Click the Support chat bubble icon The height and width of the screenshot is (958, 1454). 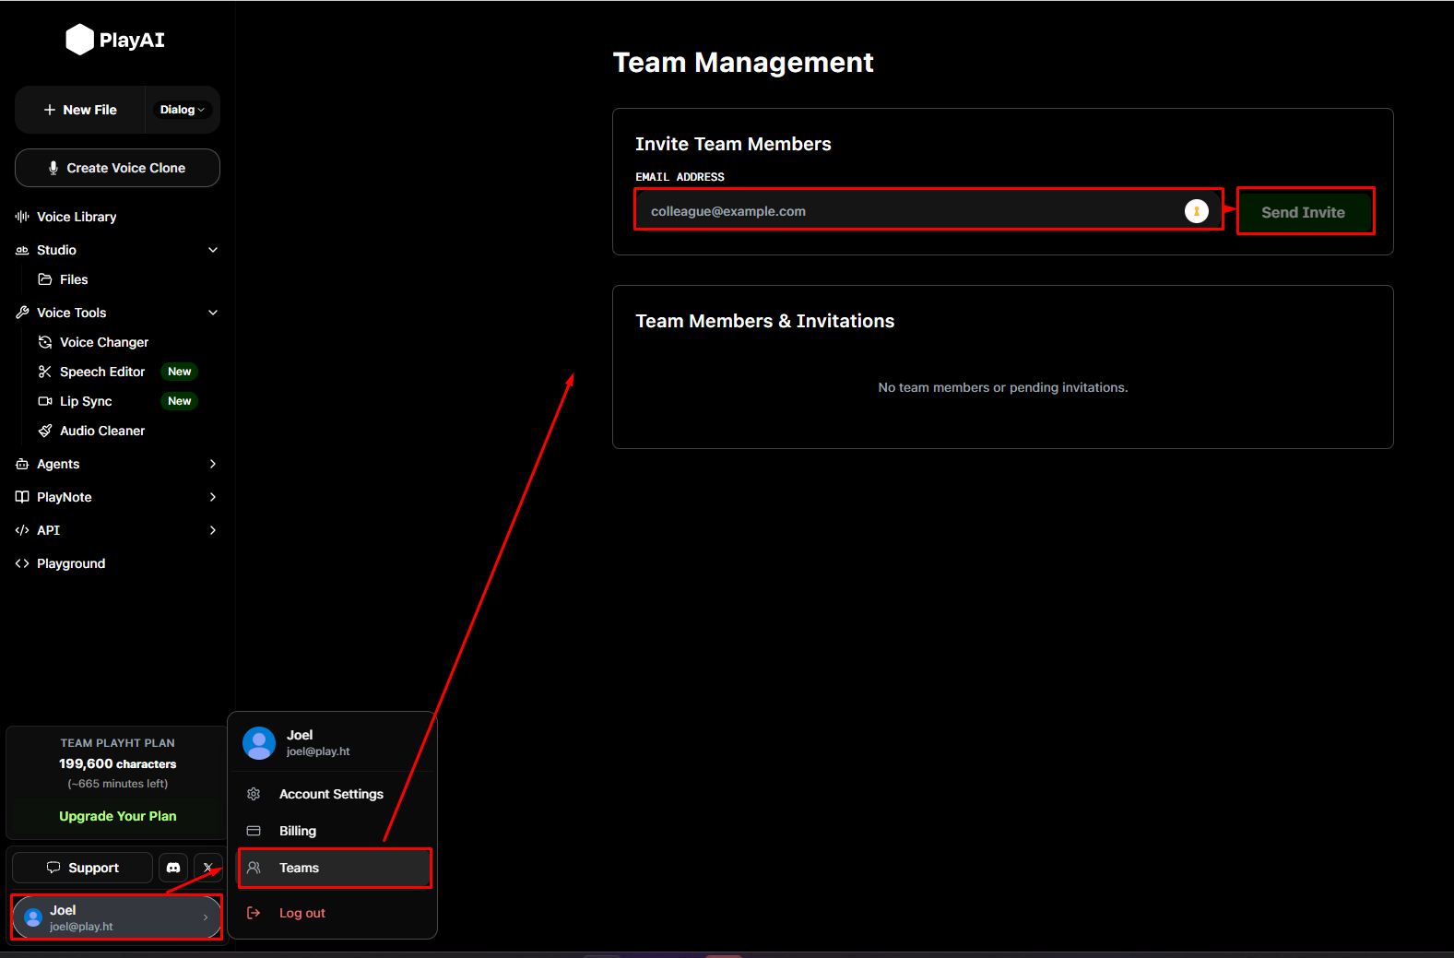click(x=53, y=868)
